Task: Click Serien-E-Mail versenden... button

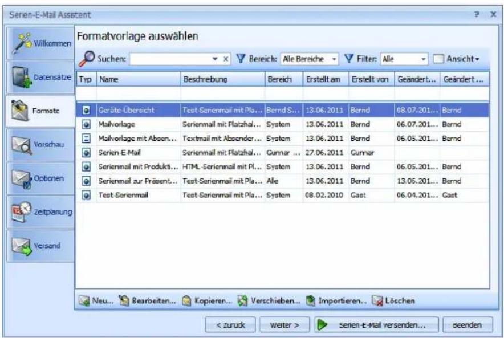Action: [376, 325]
